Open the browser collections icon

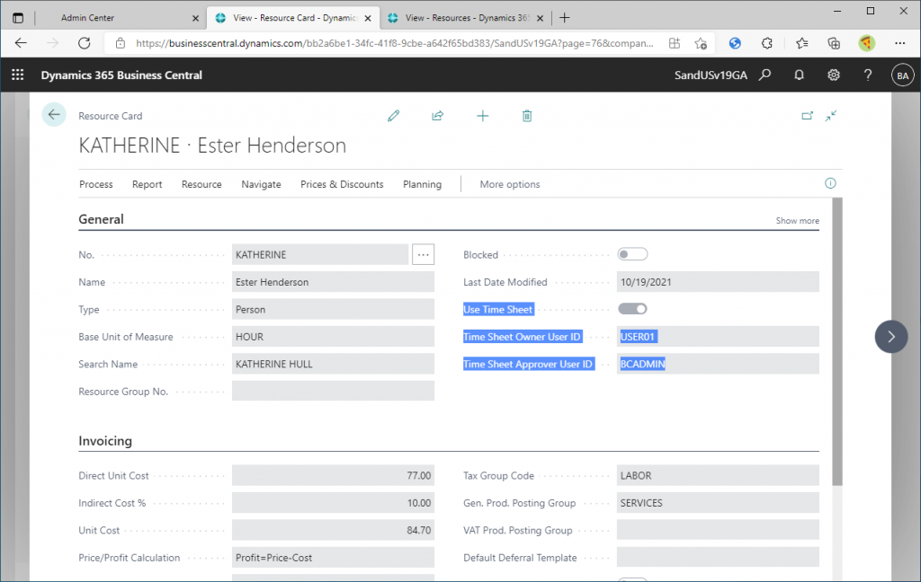[834, 43]
